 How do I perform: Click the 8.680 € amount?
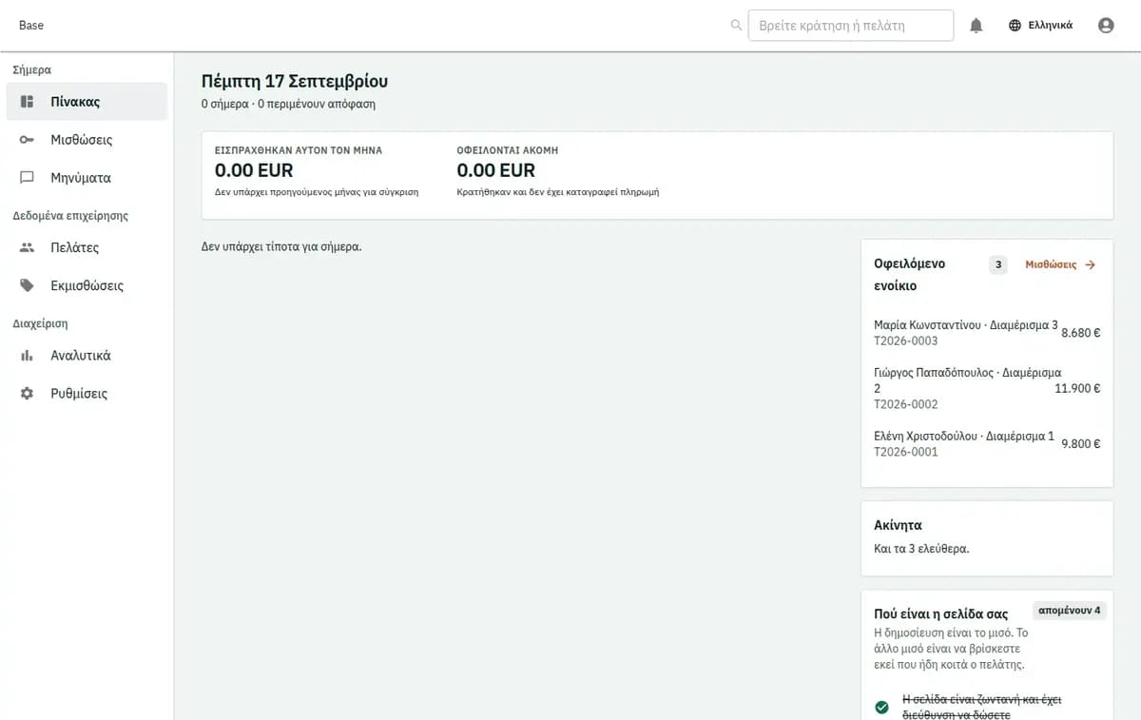1081,334
